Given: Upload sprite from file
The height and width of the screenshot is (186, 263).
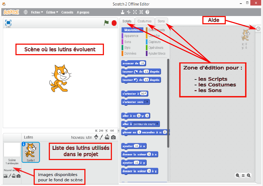Looking at the screenshot, I should [x=107, y=137].
